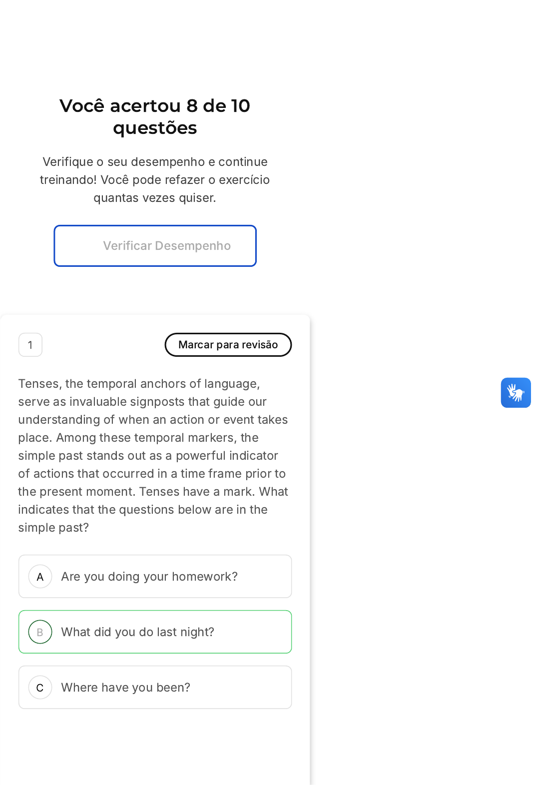
Task: Select the letter B option circle
Action: click(x=40, y=632)
